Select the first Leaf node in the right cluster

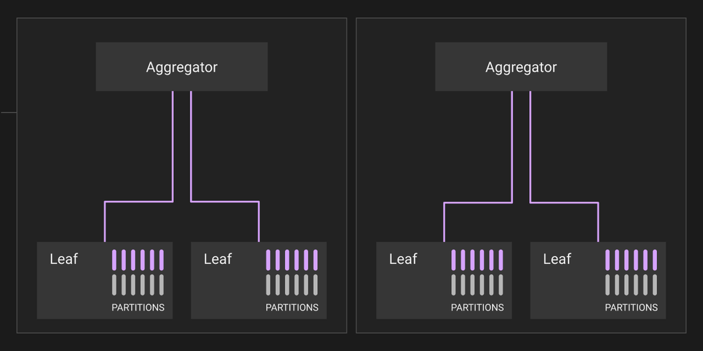[444, 280]
